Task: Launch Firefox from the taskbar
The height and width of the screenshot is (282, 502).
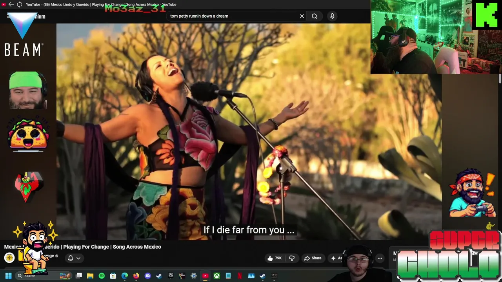Action: click(x=136, y=276)
